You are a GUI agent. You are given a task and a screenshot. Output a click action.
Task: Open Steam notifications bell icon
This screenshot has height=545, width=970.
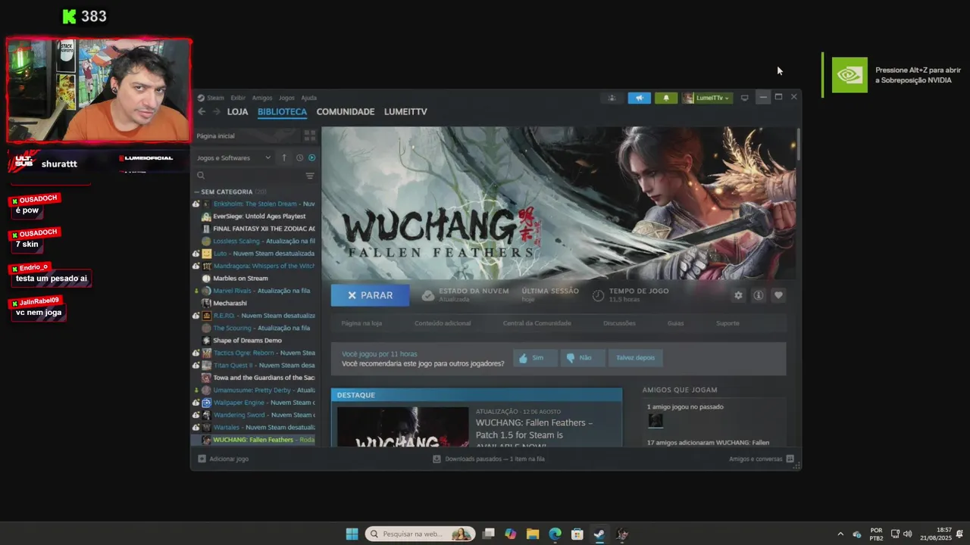[666, 98]
